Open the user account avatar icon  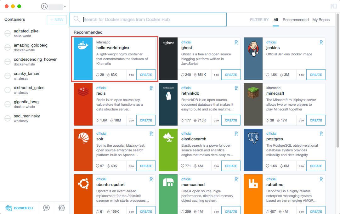44,7
